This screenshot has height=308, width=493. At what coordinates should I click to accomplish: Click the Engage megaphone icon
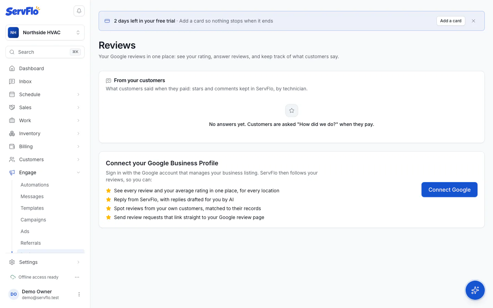click(x=12, y=172)
